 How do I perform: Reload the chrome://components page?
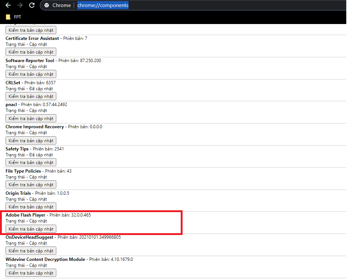point(32,5)
